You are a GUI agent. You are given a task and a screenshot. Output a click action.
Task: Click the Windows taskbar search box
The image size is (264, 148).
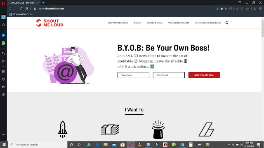click(38, 144)
